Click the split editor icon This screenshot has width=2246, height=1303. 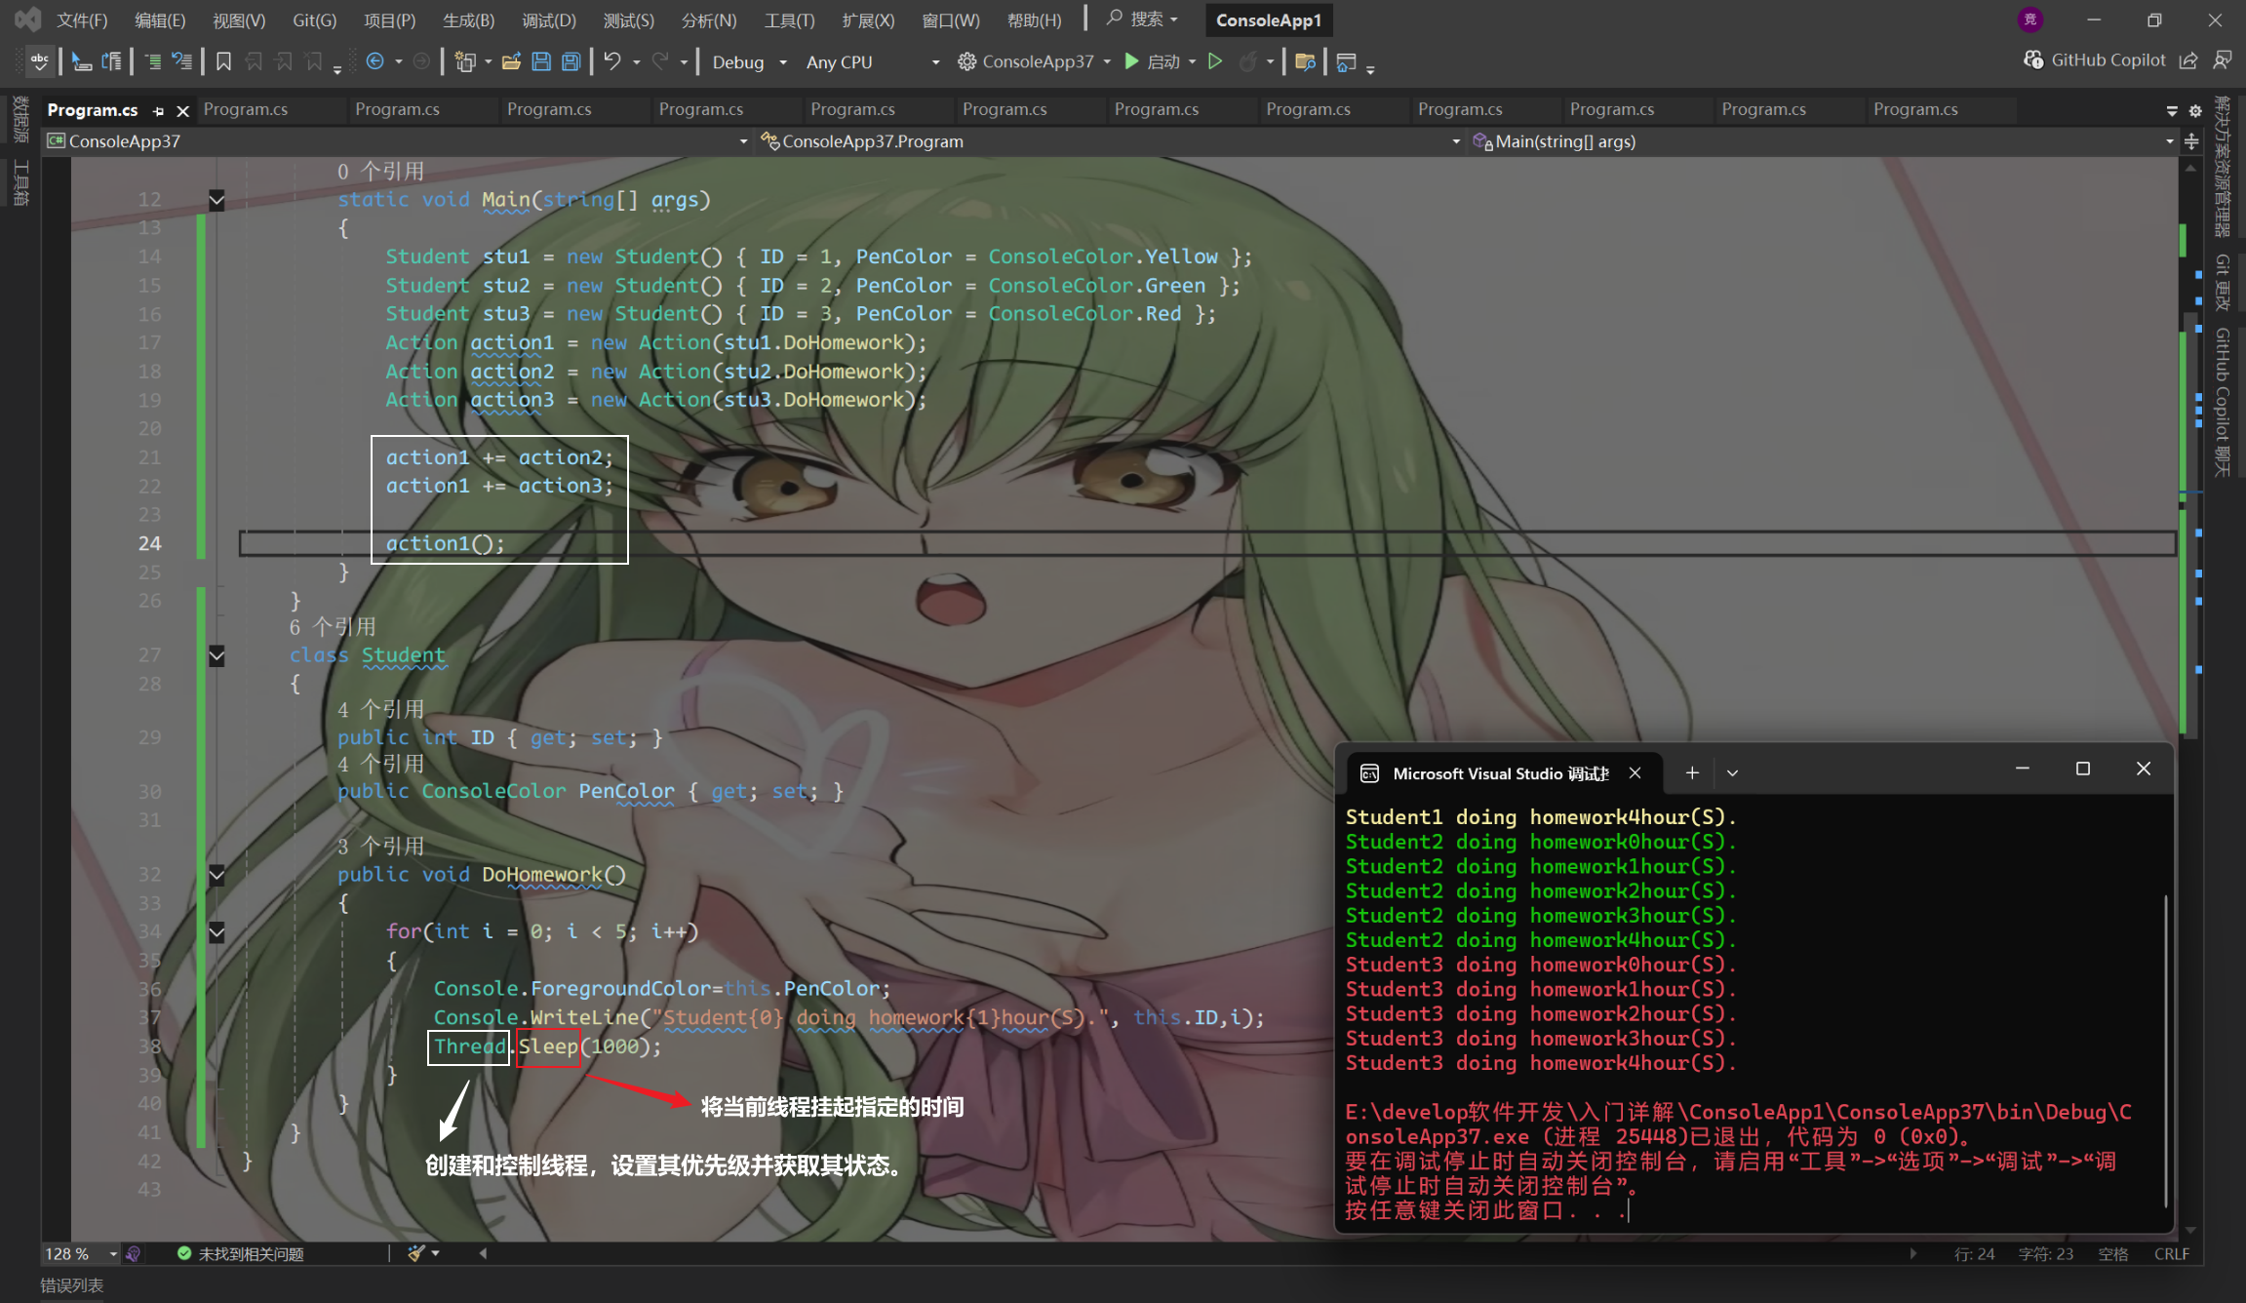[2191, 142]
